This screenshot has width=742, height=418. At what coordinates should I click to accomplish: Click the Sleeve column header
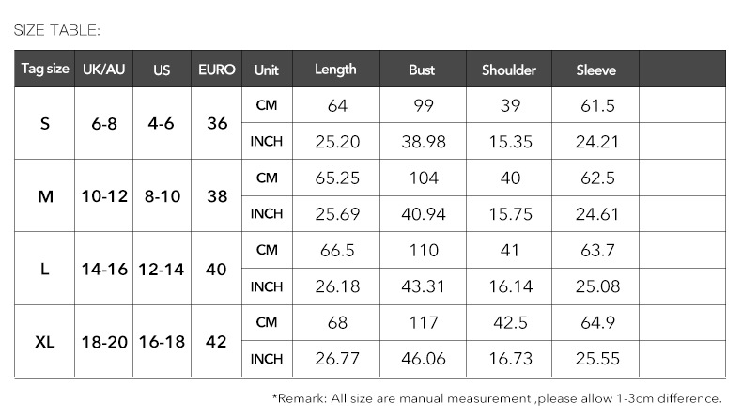[x=595, y=70]
